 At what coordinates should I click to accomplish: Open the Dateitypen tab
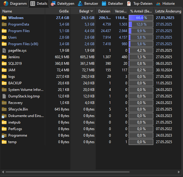coord(62,4)
